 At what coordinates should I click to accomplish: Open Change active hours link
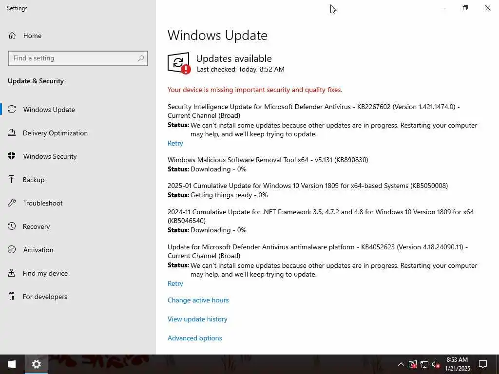(198, 300)
